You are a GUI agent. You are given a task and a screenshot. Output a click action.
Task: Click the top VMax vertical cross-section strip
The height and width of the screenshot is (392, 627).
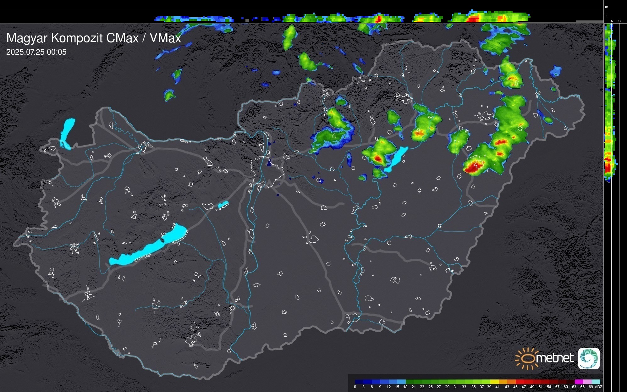coord(343,18)
